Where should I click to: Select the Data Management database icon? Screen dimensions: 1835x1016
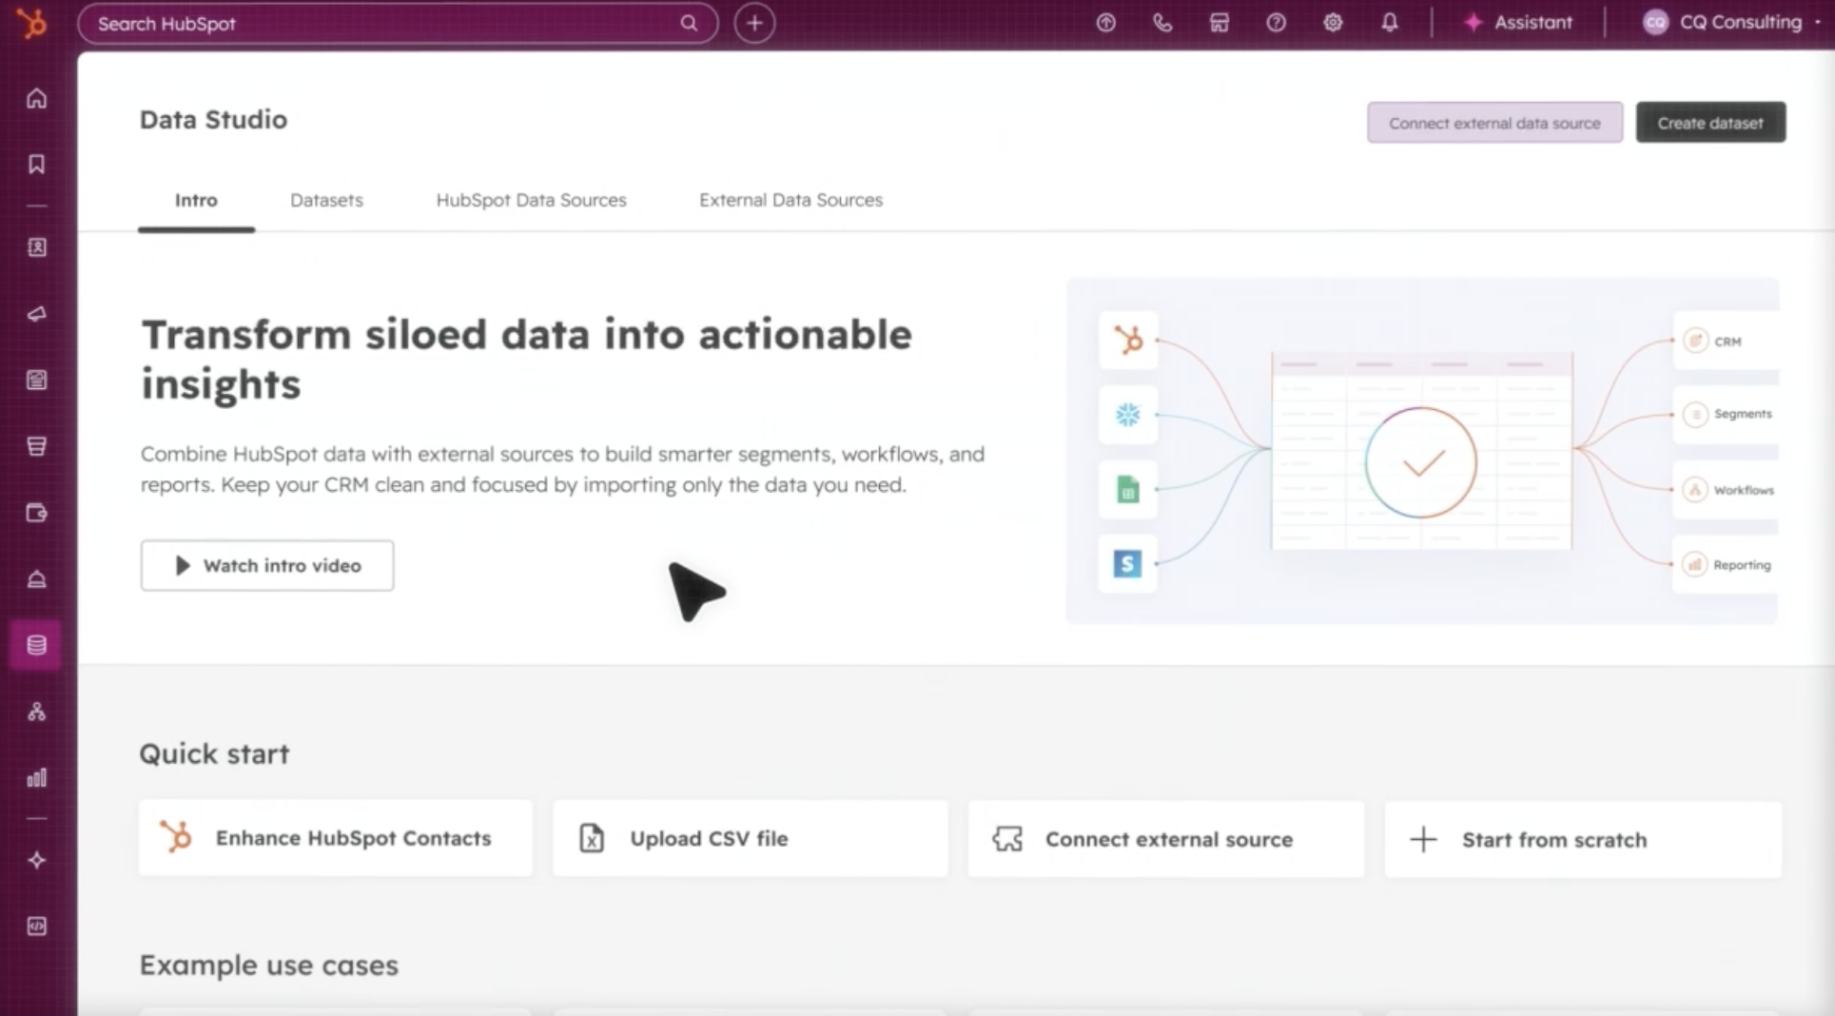click(36, 645)
